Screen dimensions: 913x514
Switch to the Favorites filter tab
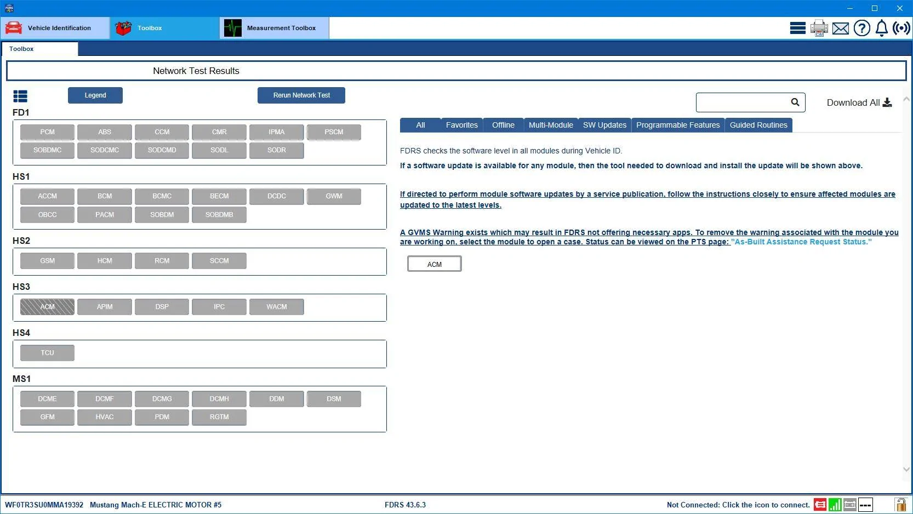click(x=462, y=125)
